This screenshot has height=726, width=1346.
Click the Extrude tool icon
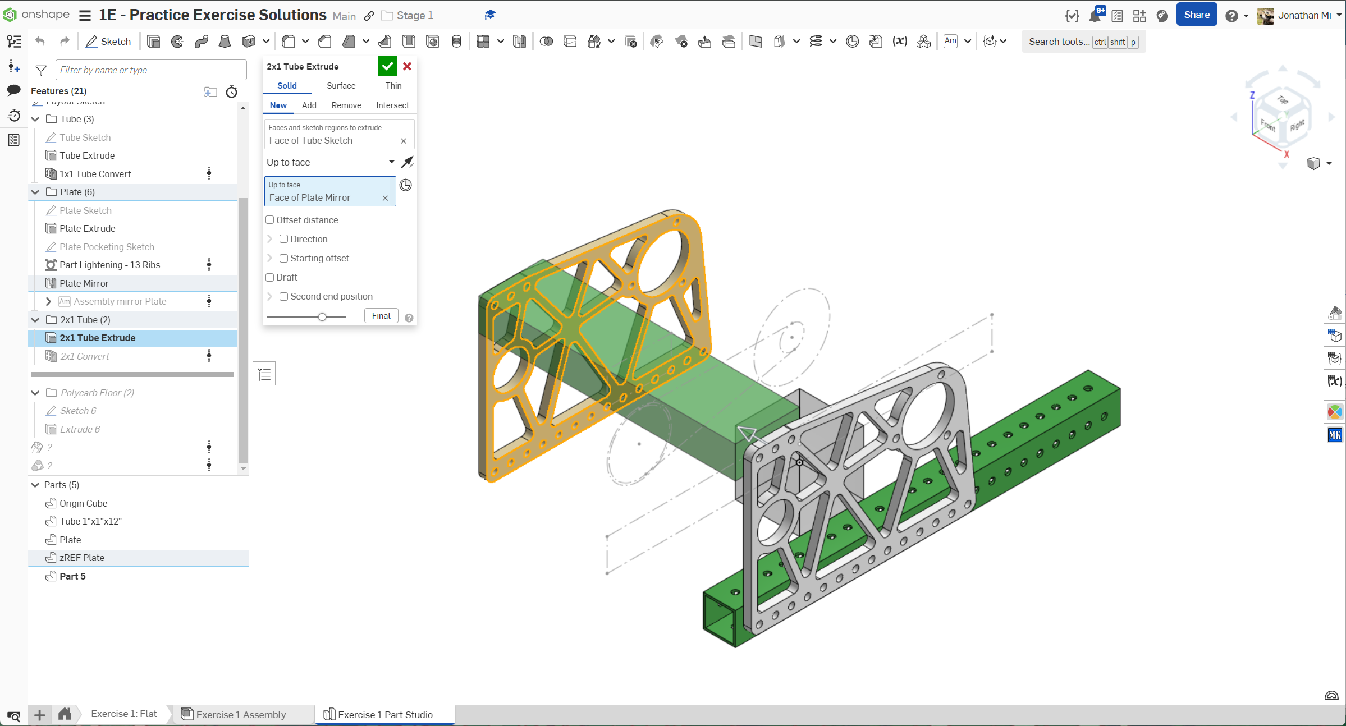pyautogui.click(x=153, y=42)
